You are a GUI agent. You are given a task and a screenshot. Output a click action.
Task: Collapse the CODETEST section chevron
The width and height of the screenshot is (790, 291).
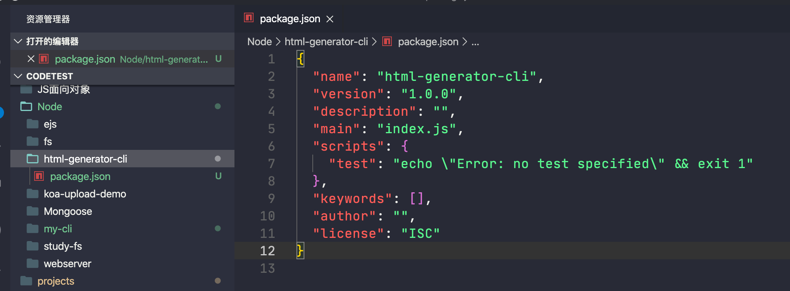18,76
